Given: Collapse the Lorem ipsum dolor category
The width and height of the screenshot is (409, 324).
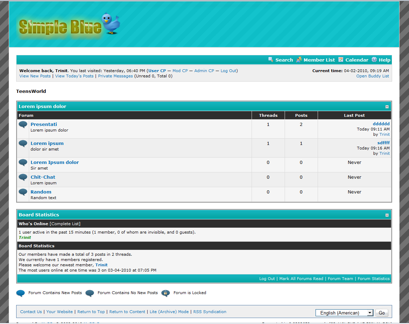Looking at the screenshot, I should point(387,107).
